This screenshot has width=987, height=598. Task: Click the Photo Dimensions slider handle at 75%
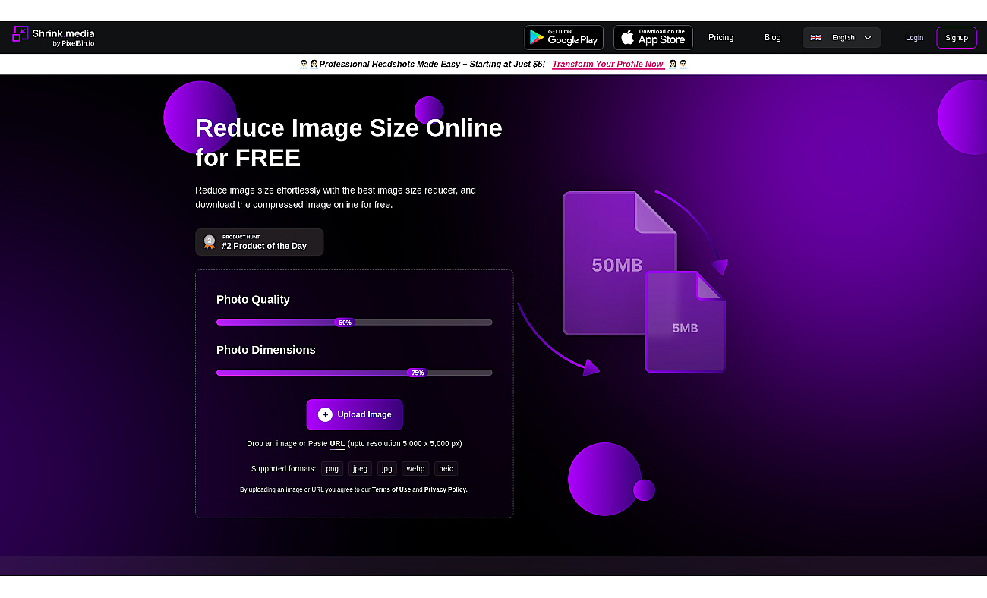pyautogui.click(x=417, y=373)
